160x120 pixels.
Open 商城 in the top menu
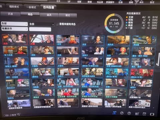(89, 2)
